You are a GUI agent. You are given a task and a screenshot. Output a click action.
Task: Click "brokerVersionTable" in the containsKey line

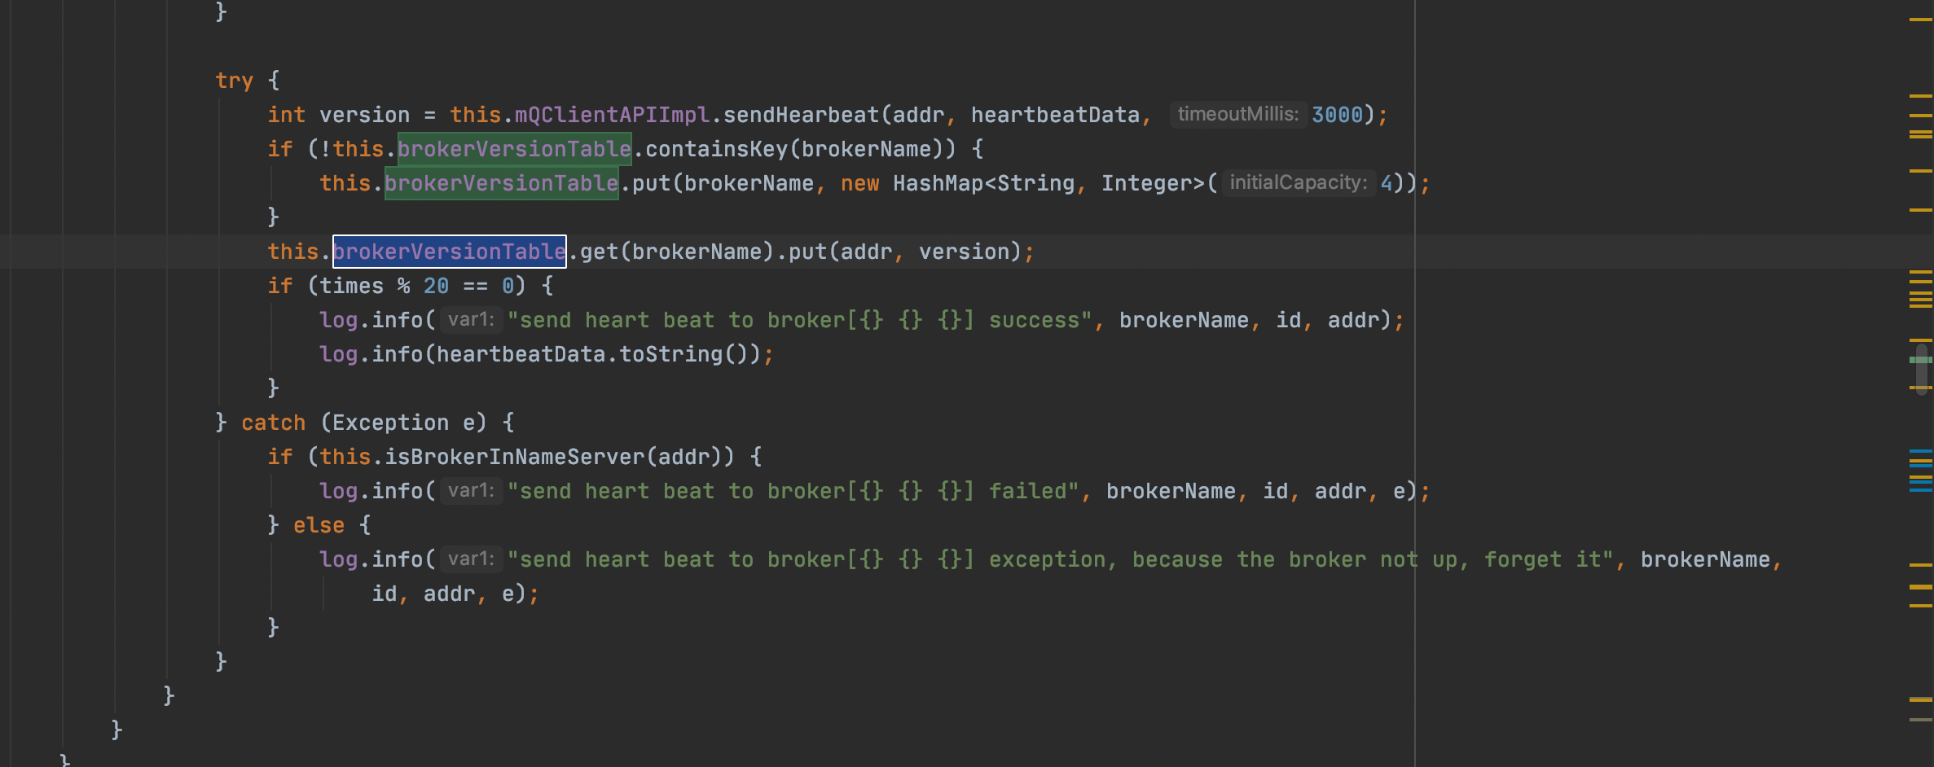(x=514, y=149)
